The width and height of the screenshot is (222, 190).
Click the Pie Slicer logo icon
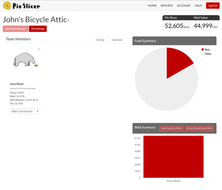pos(7,5)
